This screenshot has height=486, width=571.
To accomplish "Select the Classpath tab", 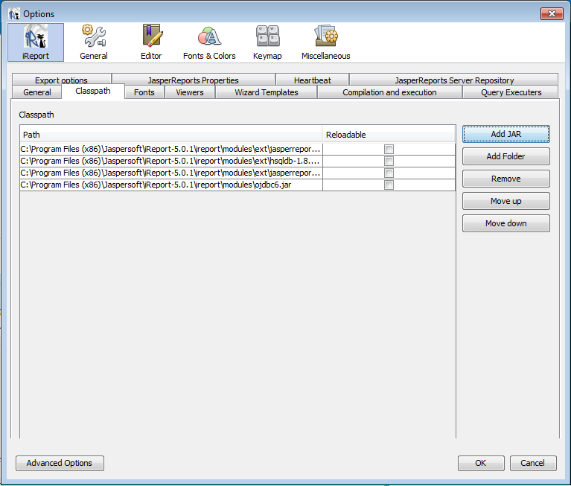I will pyautogui.click(x=93, y=91).
